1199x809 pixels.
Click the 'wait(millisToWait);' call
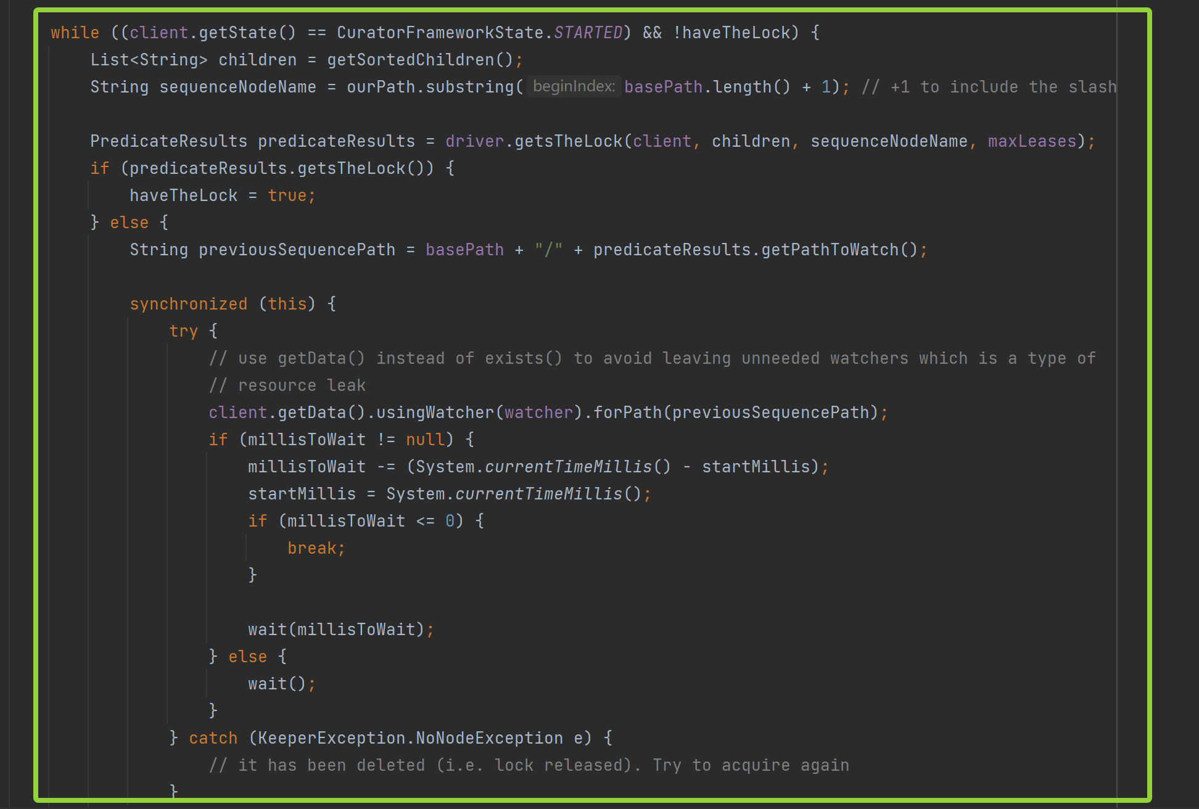tap(341, 630)
